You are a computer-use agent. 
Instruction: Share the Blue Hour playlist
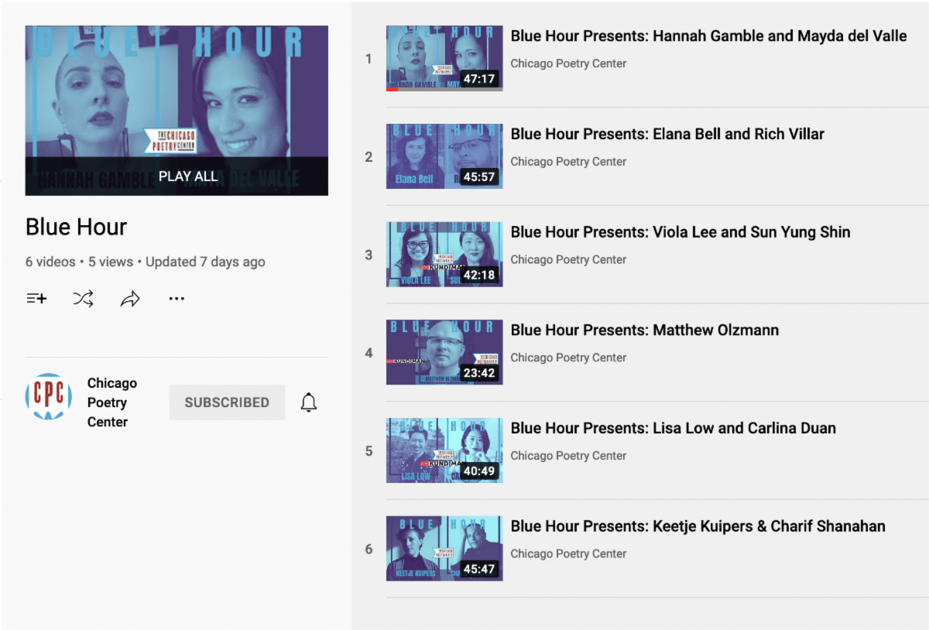130,299
